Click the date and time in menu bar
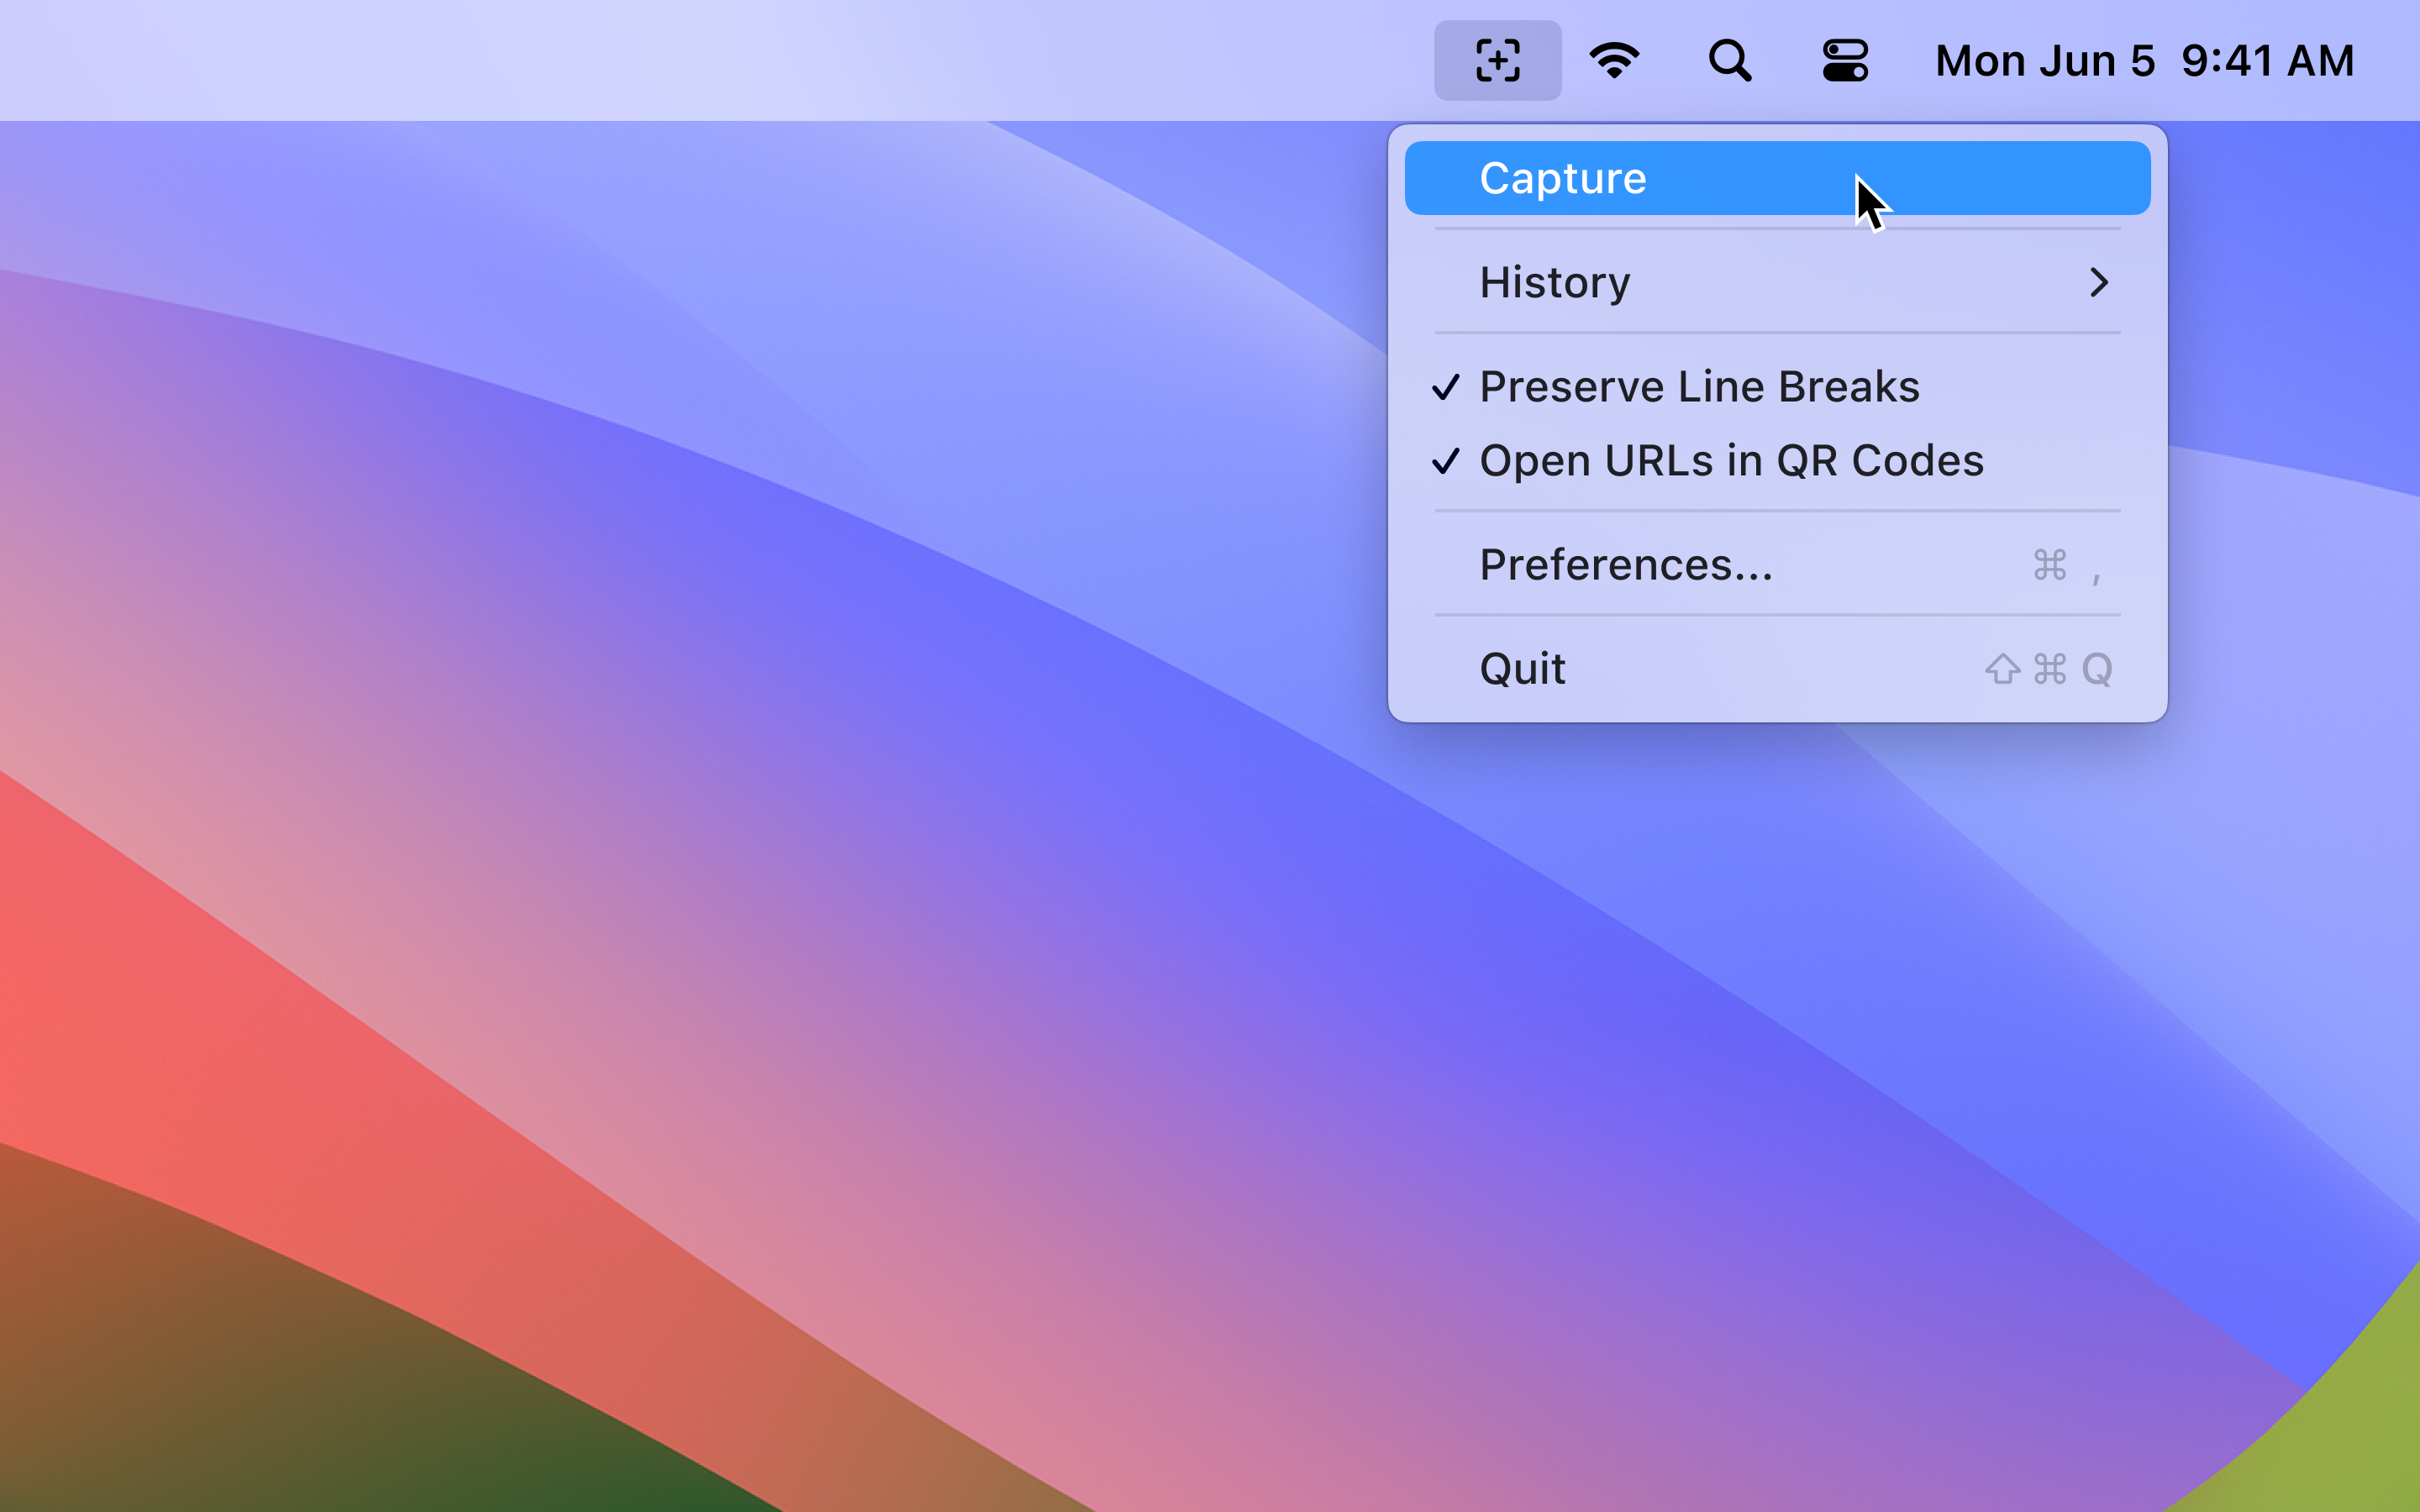This screenshot has height=1512, width=2420. pyautogui.click(x=2144, y=60)
